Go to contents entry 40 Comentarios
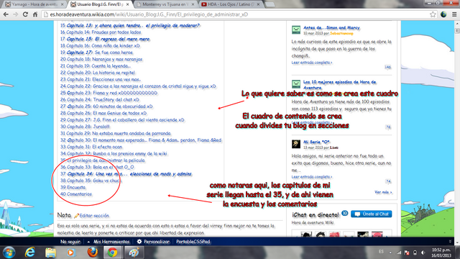Image resolution: width=460 pixels, height=259 pixels. click(76, 194)
